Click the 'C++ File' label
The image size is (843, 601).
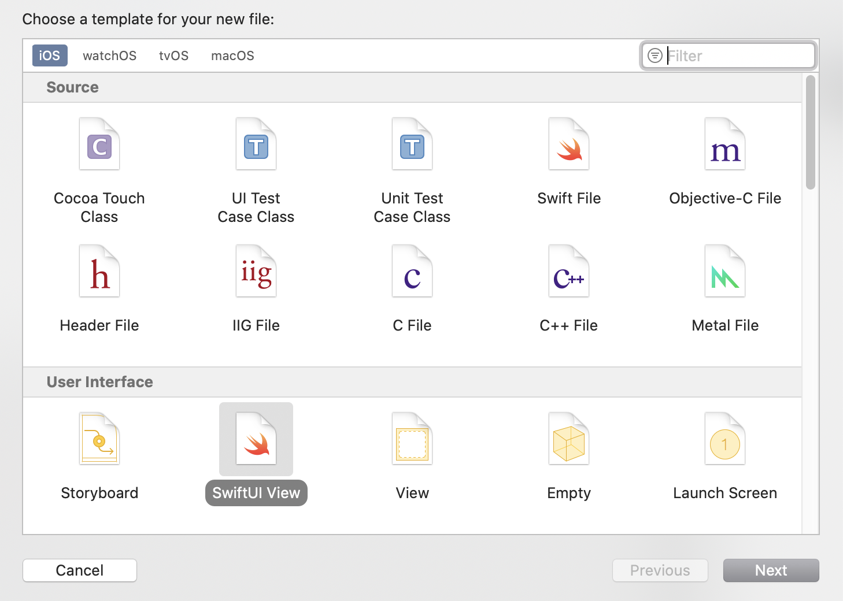(569, 325)
